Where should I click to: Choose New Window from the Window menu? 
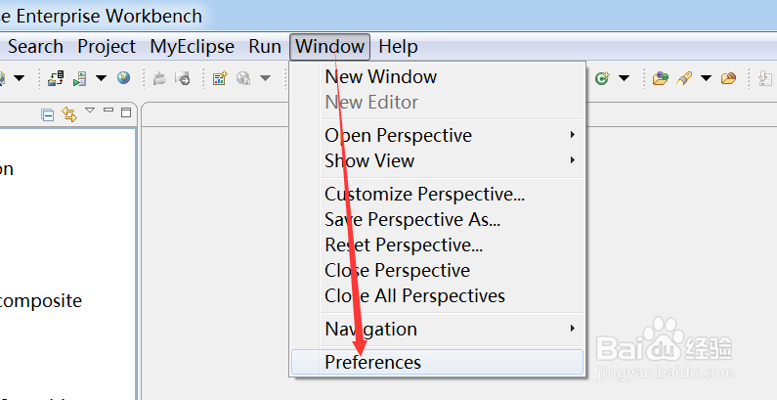tap(380, 76)
